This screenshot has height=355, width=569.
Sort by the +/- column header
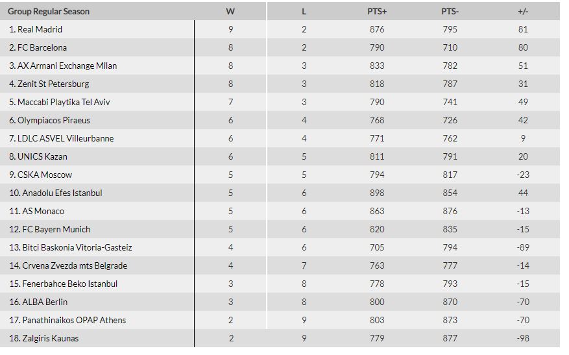click(x=523, y=11)
